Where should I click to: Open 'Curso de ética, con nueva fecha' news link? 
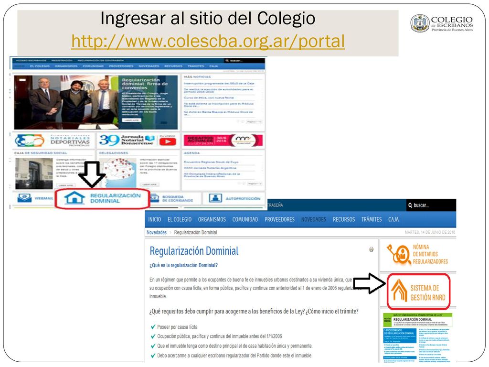click(x=209, y=97)
